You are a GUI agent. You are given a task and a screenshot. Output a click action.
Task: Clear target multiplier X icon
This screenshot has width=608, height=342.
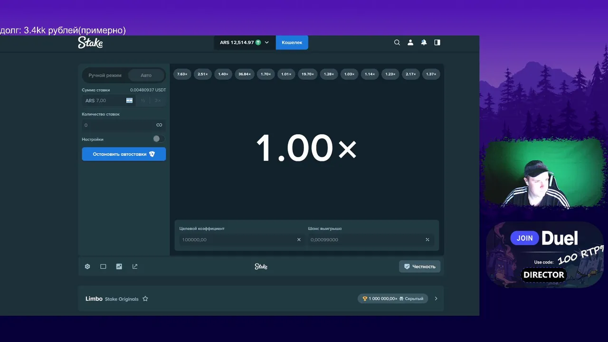299,239
